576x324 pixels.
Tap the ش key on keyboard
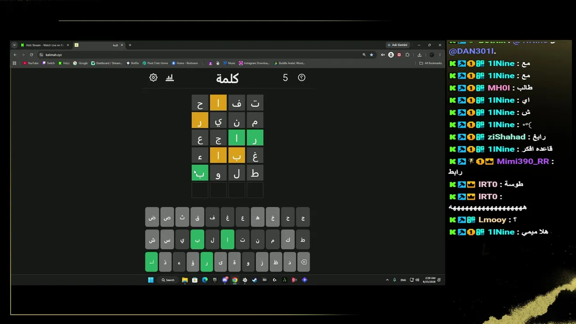tap(152, 240)
